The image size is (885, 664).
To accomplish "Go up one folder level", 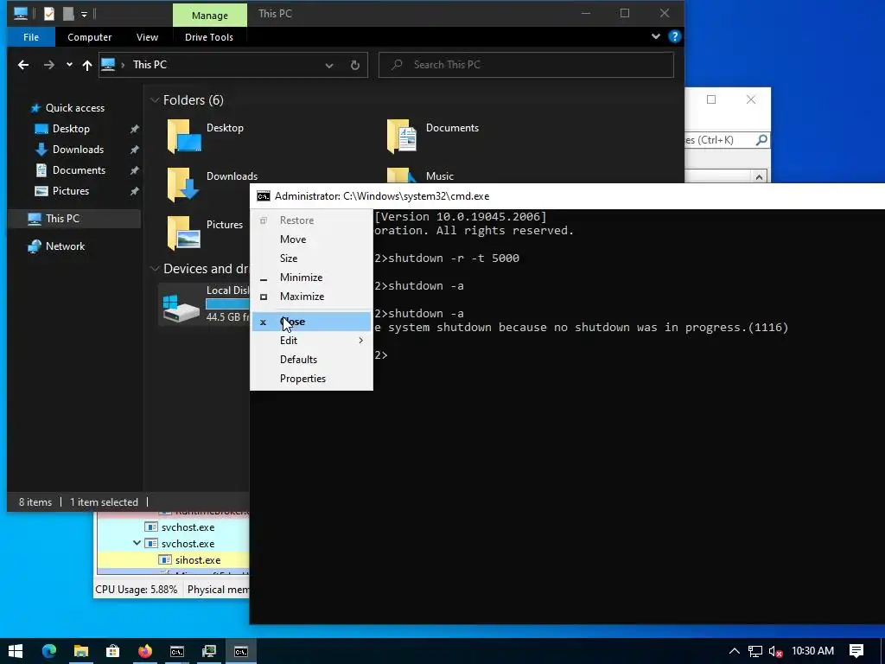I will point(87,65).
